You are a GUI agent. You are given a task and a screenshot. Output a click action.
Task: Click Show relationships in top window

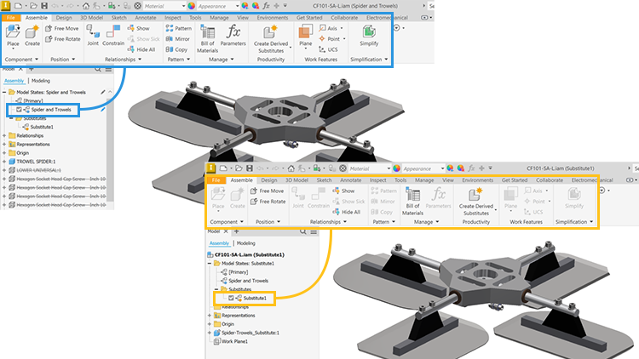[139, 28]
